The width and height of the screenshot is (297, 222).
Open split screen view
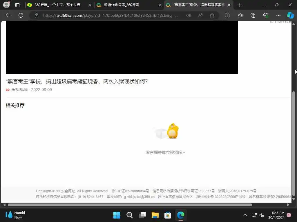click(x=227, y=15)
